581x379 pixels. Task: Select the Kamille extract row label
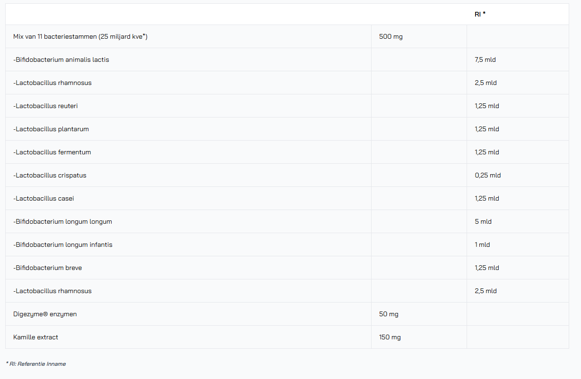[x=35, y=337]
